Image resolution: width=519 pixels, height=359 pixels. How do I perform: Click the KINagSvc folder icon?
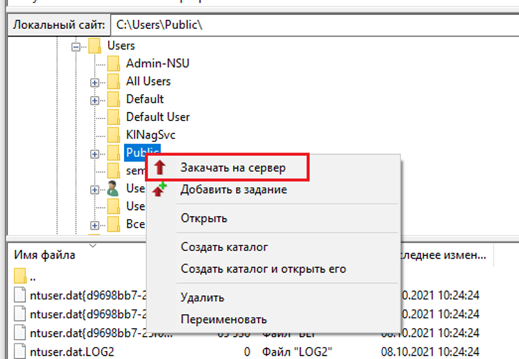click(114, 134)
